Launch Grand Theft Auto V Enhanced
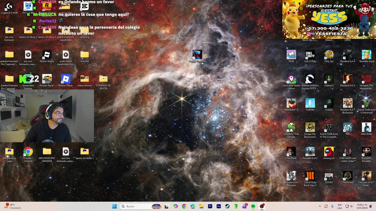Image resolution: width=376 pixels, height=211 pixels. tap(366, 106)
